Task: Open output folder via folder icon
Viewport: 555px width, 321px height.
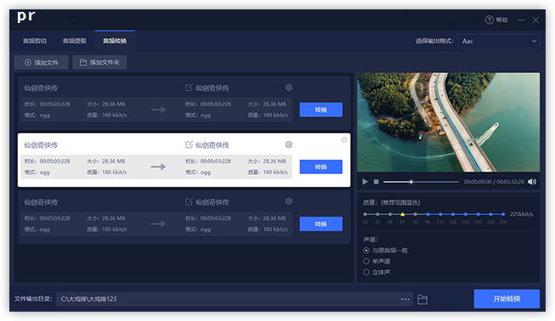Action: [423, 300]
